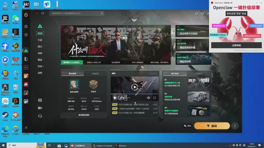
Task: Click the Delta Force logo above 首页
Action: pyautogui.click(x=40, y=26)
